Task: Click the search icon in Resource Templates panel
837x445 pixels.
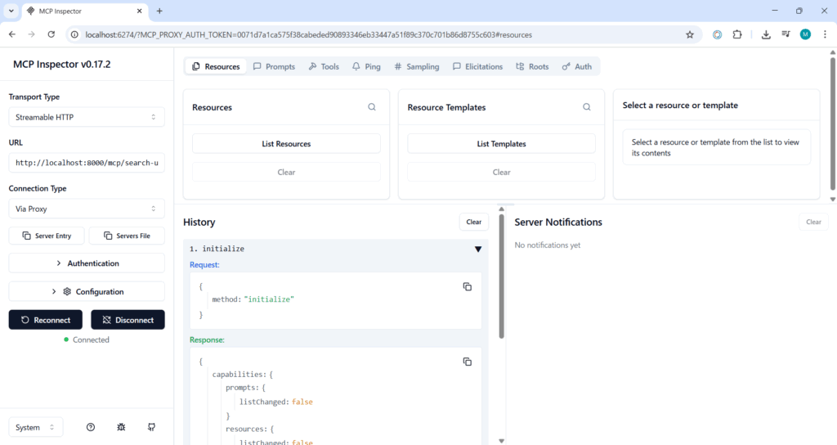Action: point(586,107)
